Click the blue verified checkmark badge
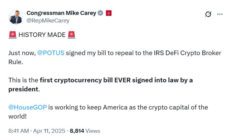 [x=101, y=13]
